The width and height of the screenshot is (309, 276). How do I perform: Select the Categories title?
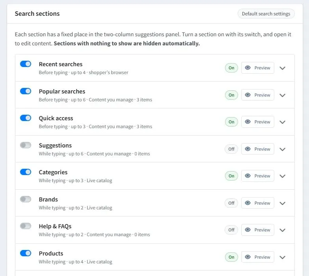pos(53,172)
